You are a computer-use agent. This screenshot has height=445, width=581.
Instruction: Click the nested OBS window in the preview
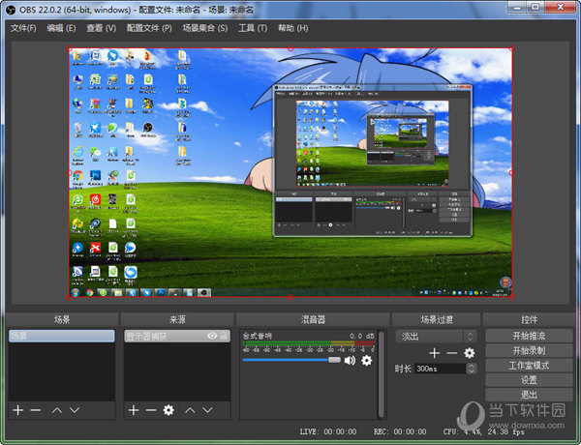point(373,161)
